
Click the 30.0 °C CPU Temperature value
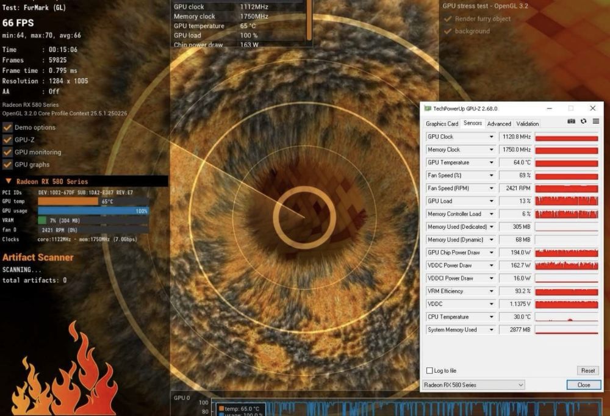pyautogui.click(x=516, y=317)
